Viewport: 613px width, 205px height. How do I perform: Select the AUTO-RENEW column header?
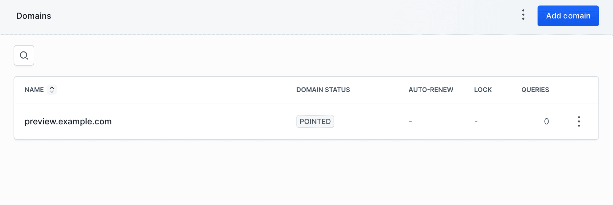tap(431, 90)
